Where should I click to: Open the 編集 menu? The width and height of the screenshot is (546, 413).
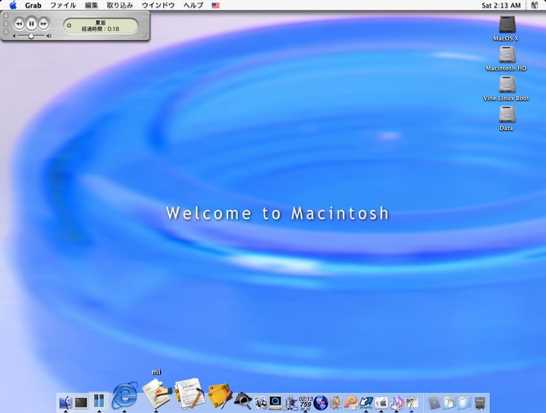click(91, 5)
